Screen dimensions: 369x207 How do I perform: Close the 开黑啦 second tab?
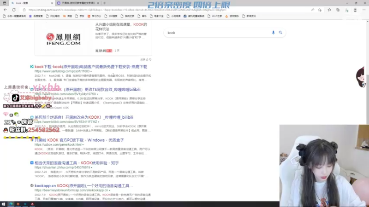coord(98,3)
